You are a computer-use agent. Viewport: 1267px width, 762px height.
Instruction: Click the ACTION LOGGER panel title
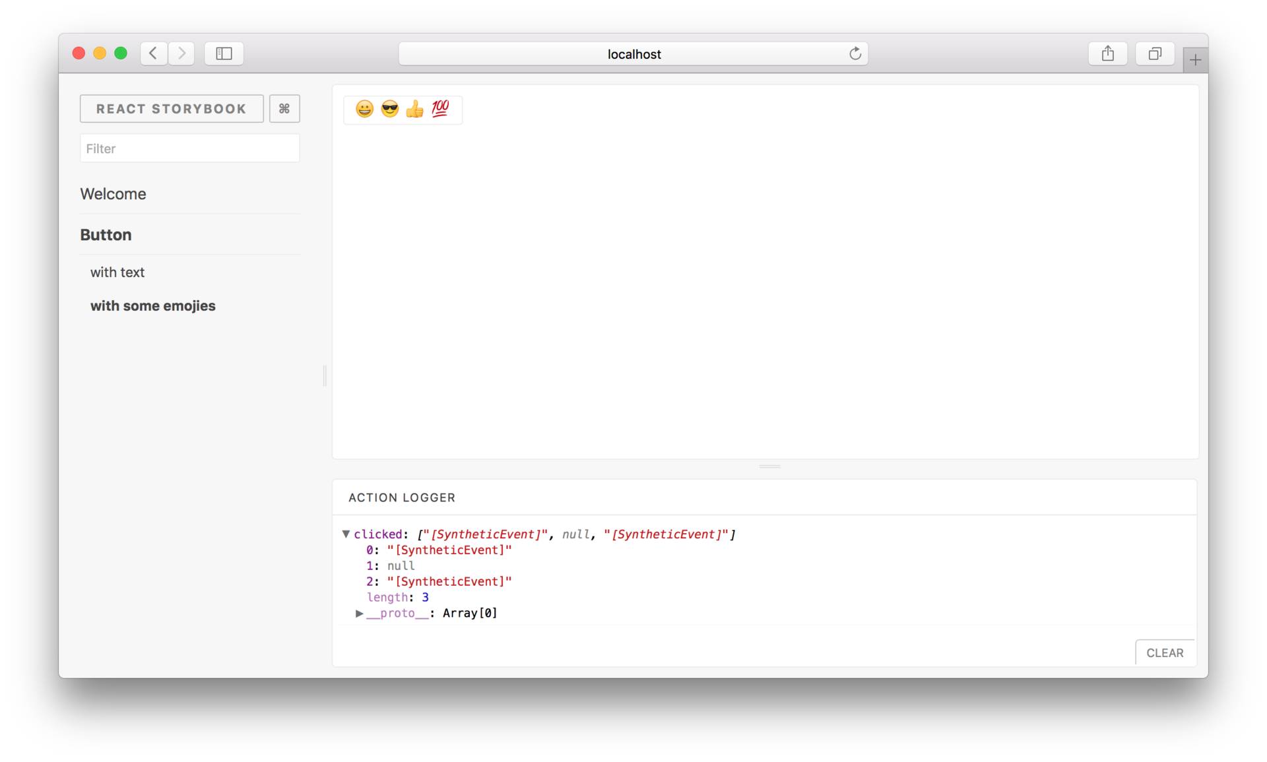click(402, 497)
